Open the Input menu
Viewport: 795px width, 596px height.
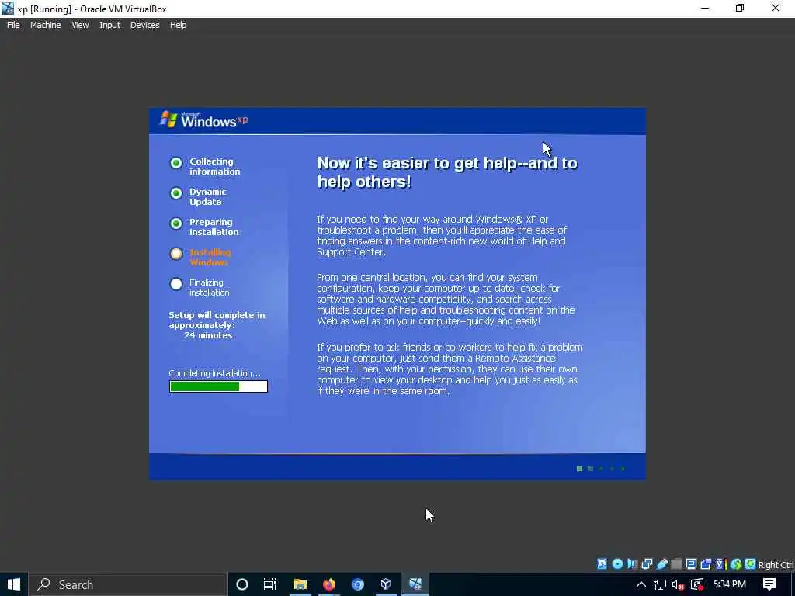[x=109, y=25]
